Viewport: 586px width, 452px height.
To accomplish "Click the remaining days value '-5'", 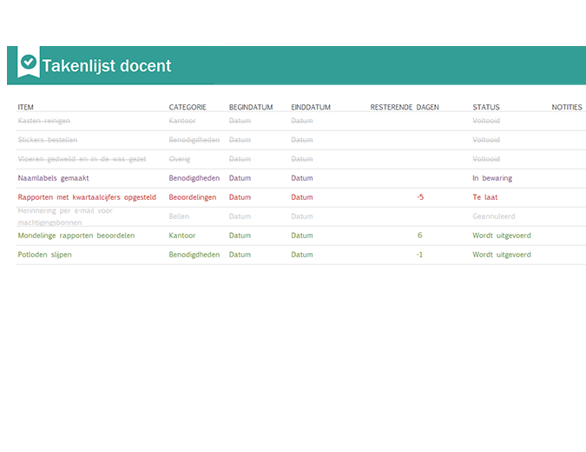I will (420, 197).
